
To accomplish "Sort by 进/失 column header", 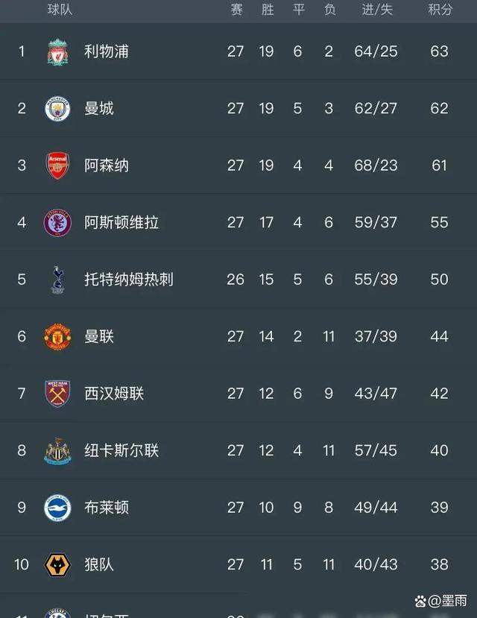I will [x=377, y=10].
